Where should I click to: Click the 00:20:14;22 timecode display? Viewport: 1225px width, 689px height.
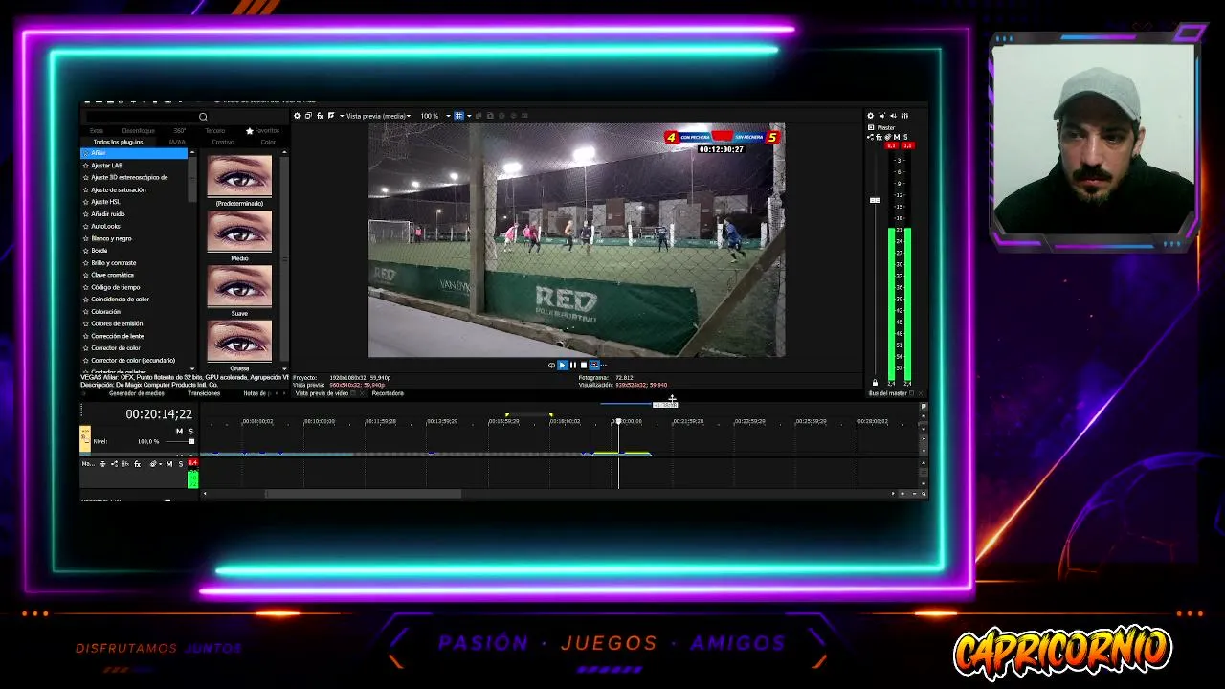(x=159, y=414)
